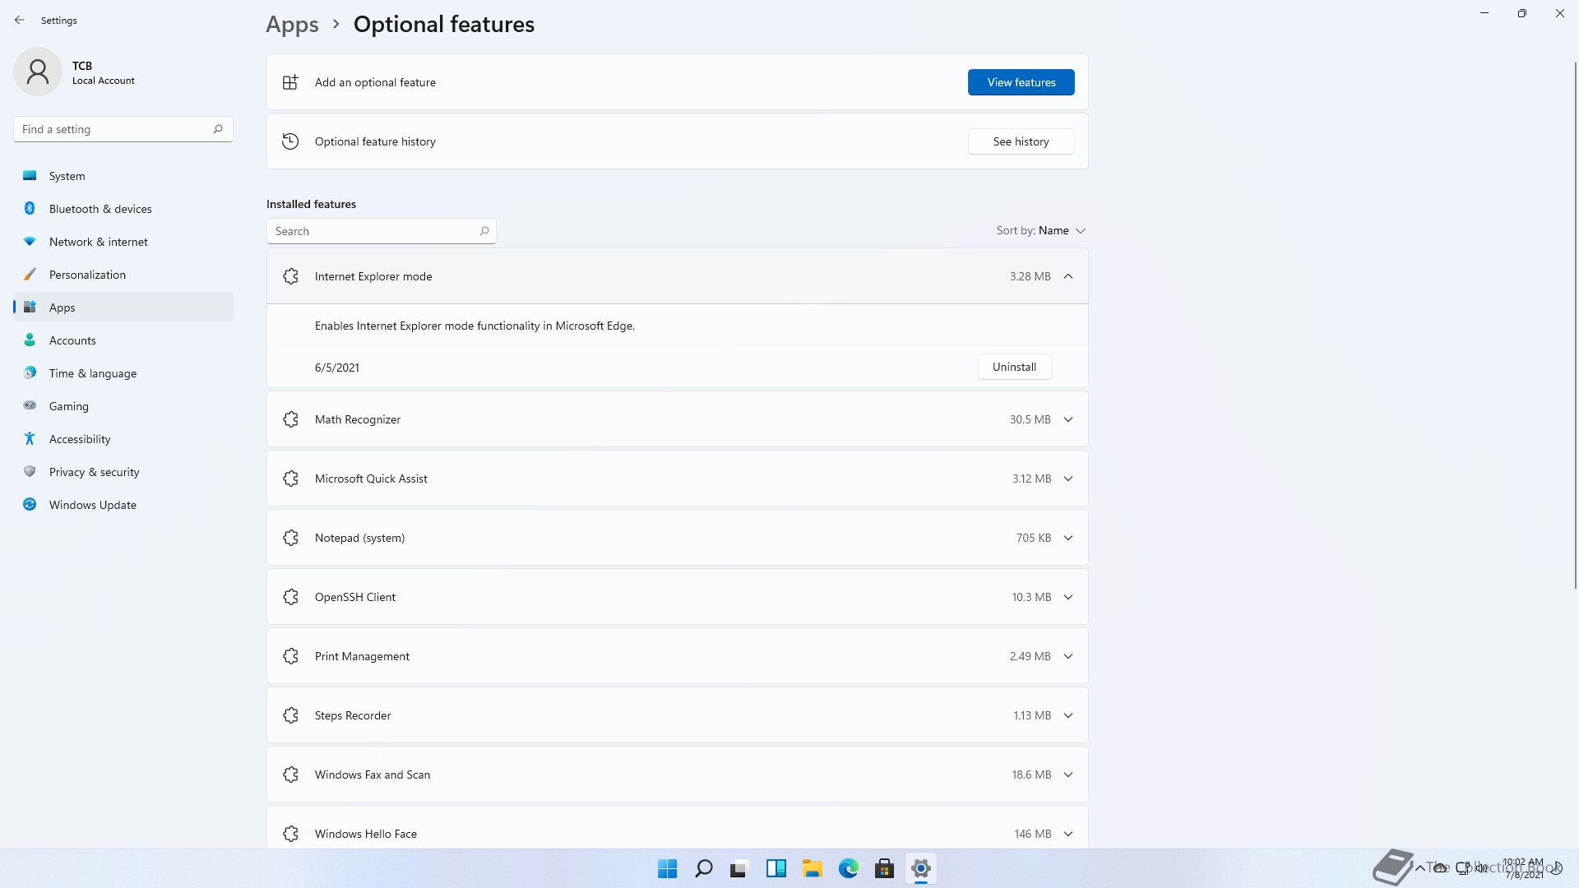Open the Sort by Name dropdown
The image size is (1579, 888).
coord(1041,230)
